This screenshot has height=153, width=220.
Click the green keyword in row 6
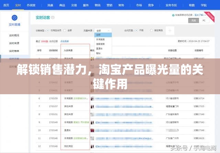[x=81, y=99]
